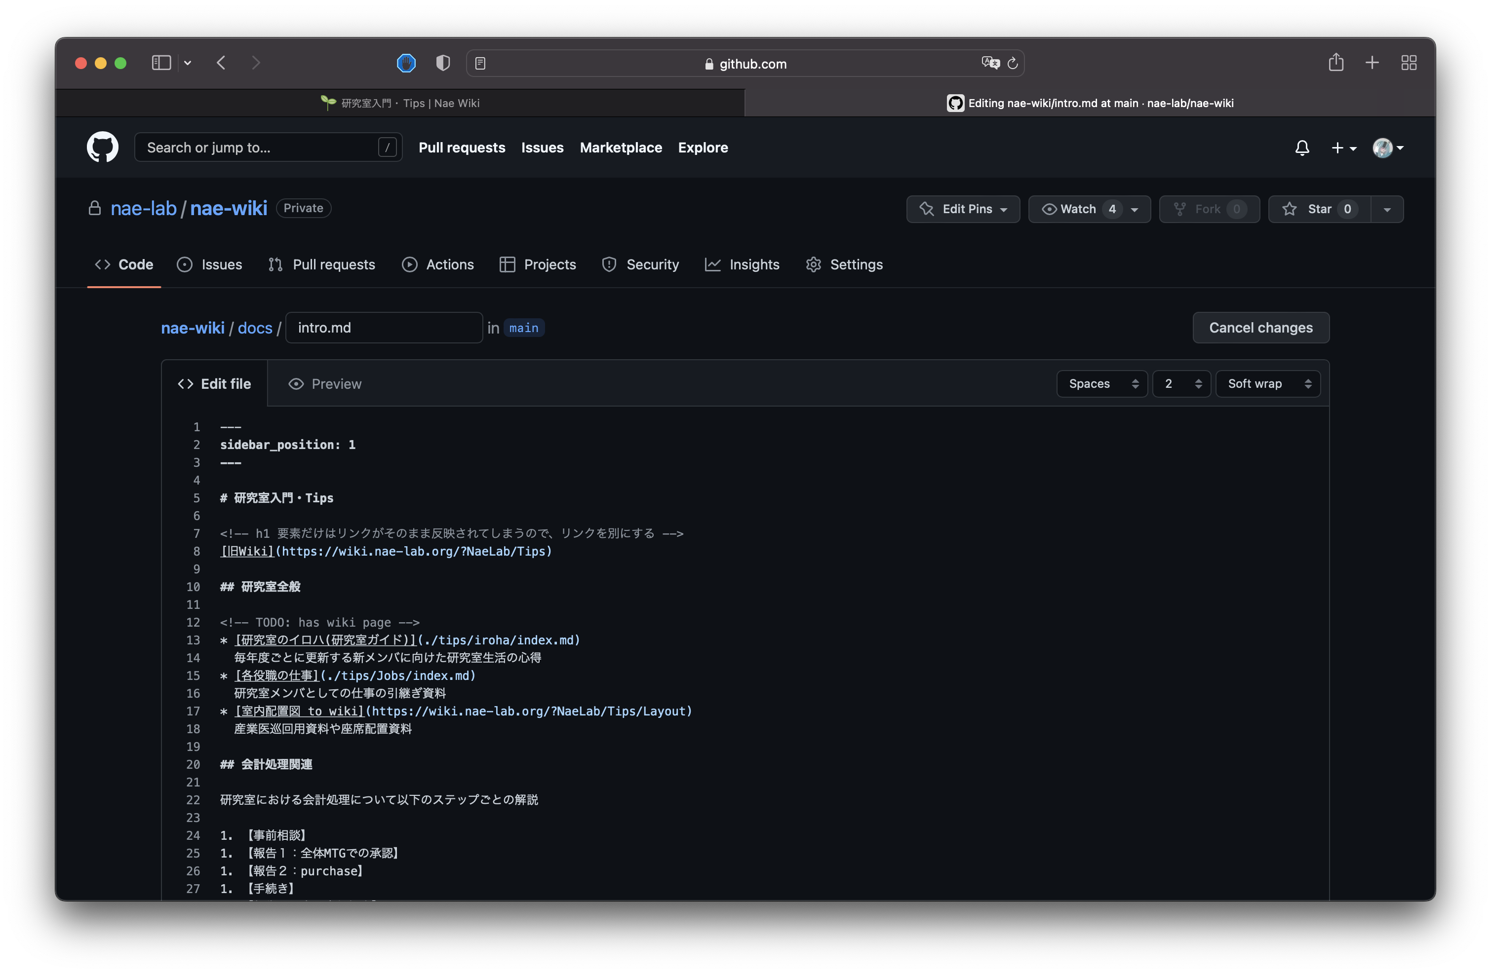1491x974 pixels.
Task: Open the docs folder breadcrumb link
Action: [254, 327]
